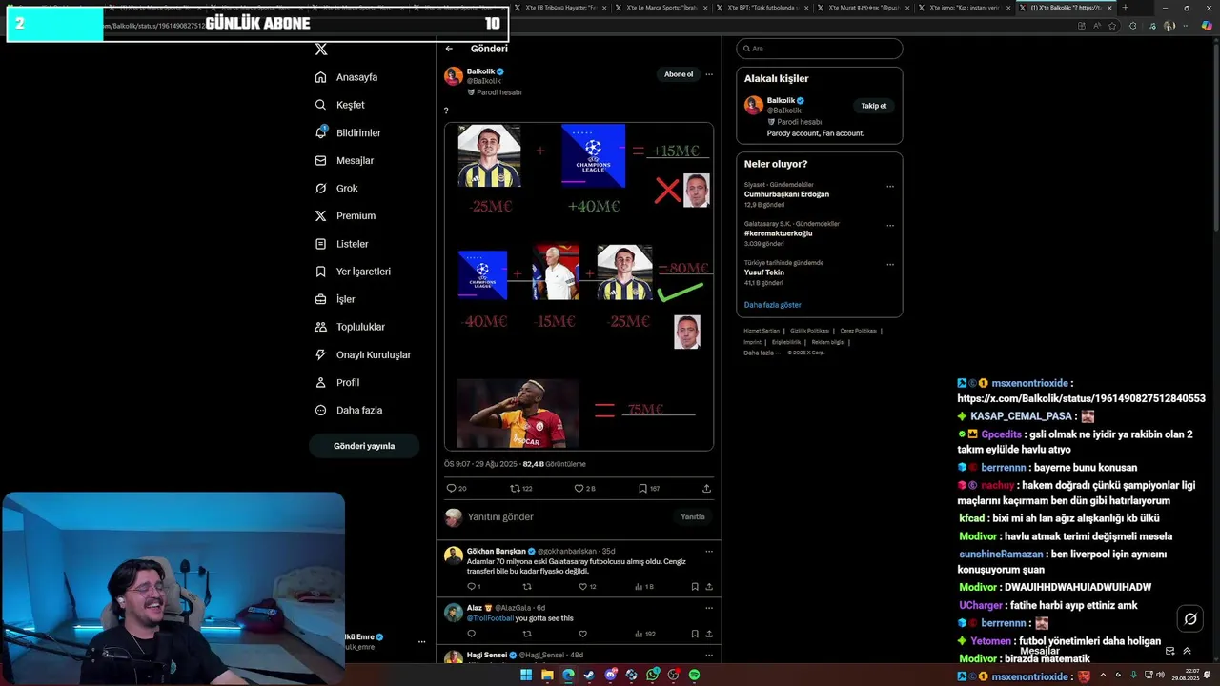1220x686 pixels.
Task: Click Daha fazla göster under trends
Action: (773, 305)
